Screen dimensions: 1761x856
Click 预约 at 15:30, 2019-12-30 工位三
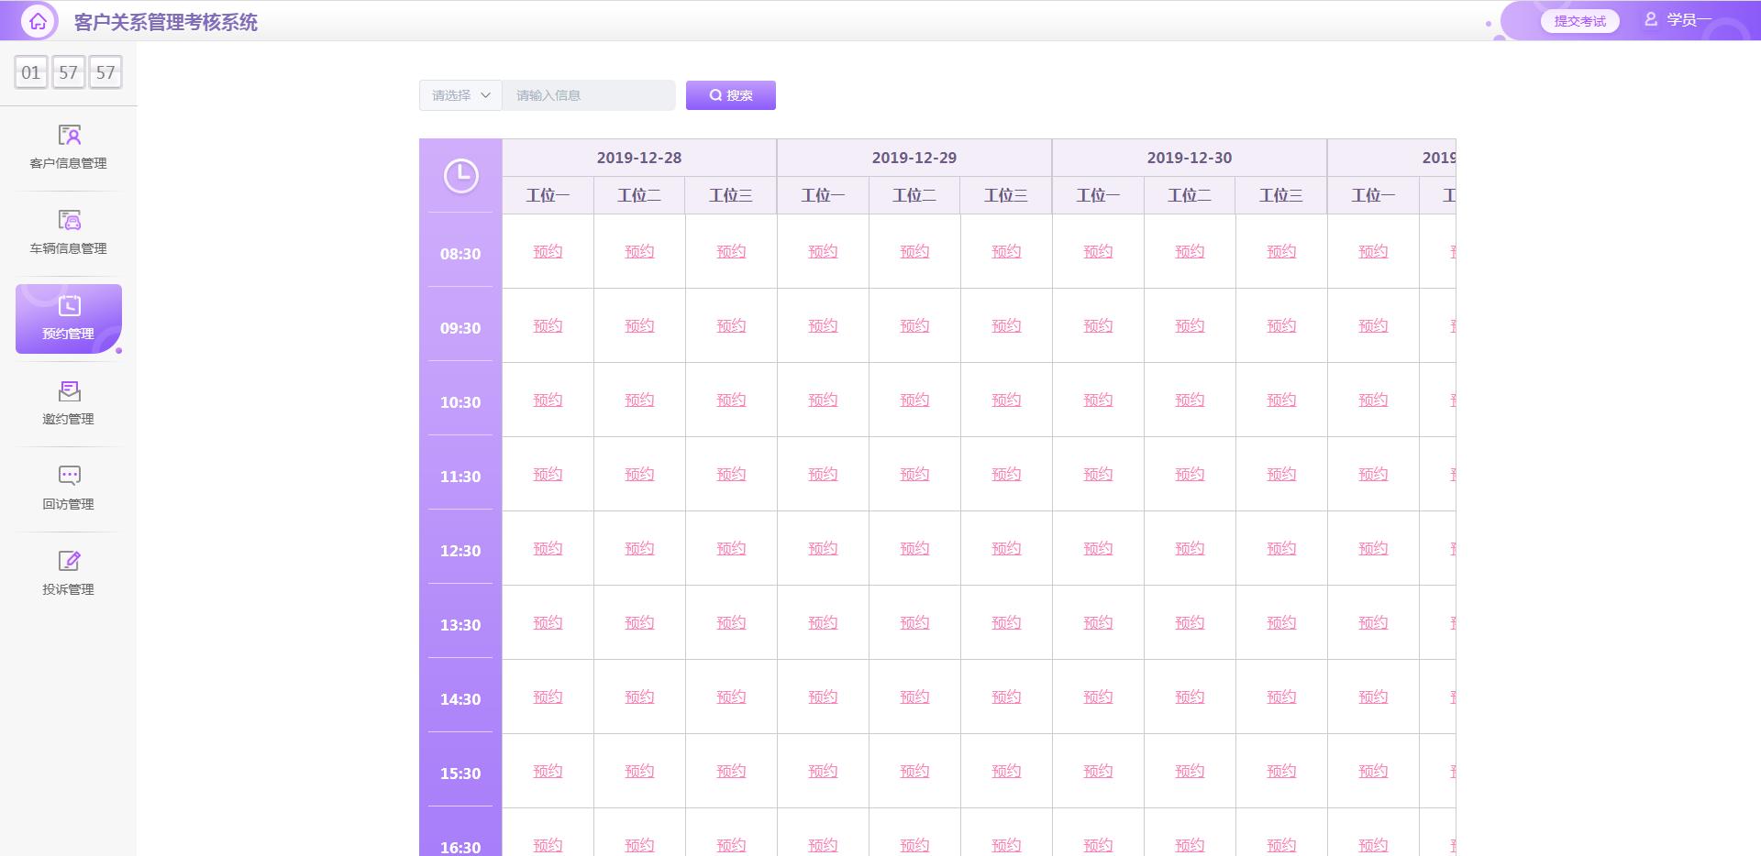pos(1281,771)
